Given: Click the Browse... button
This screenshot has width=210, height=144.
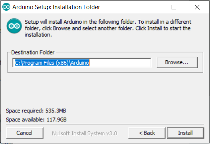Looking at the screenshot, I should coord(177,62).
